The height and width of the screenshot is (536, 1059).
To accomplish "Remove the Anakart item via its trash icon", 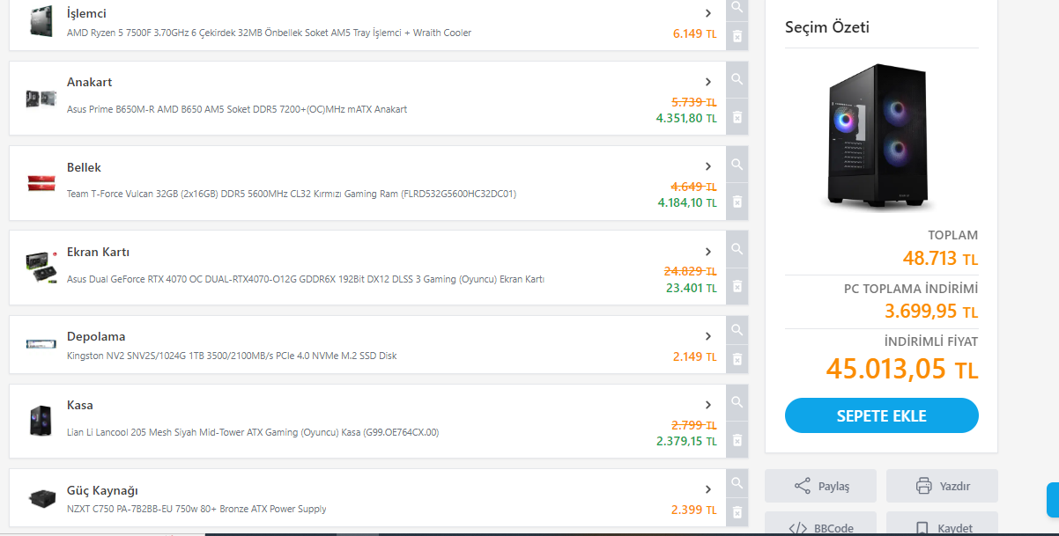I will pyautogui.click(x=737, y=117).
